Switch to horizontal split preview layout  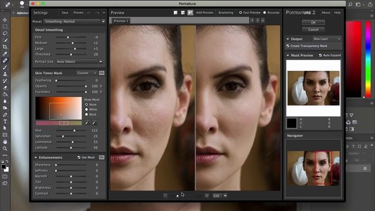[183, 12]
